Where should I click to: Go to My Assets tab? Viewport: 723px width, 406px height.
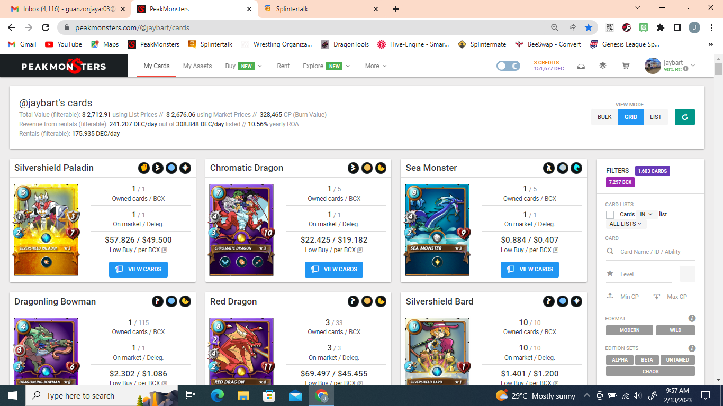pos(197,66)
